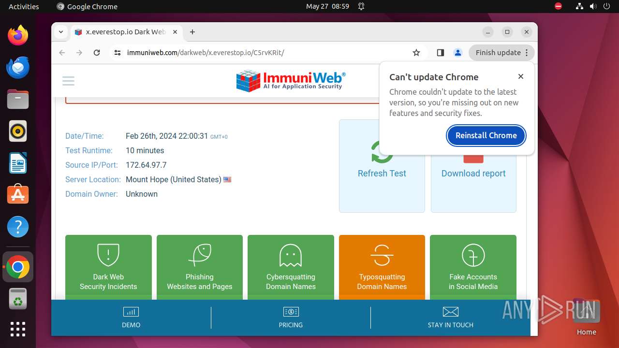
Task: Open system tray network icon
Action: pyautogui.click(x=579, y=6)
